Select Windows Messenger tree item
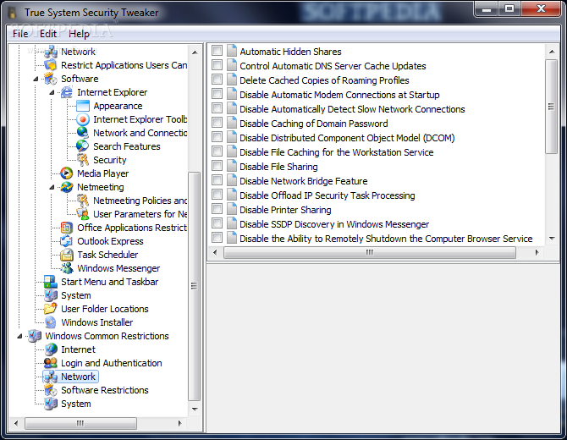This screenshot has height=440, width=567. tap(118, 268)
